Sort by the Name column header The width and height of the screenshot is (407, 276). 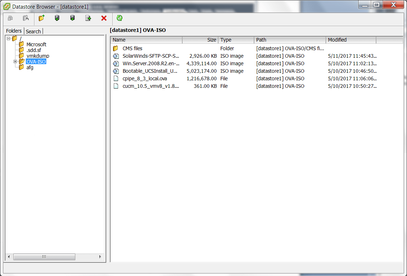(x=146, y=40)
